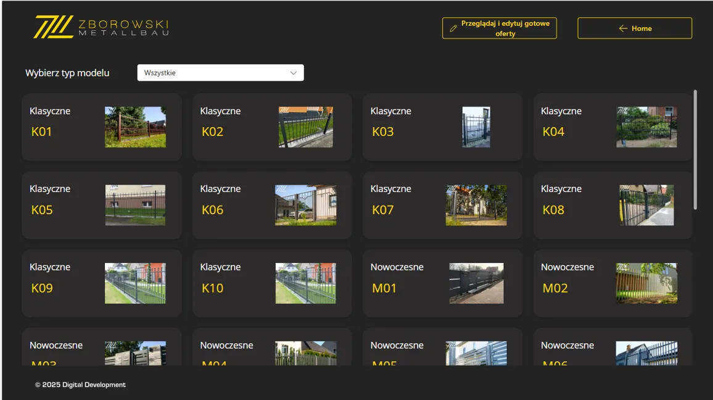Click the K08 model code
This screenshot has width=713, height=400.
click(x=553, y=210)
